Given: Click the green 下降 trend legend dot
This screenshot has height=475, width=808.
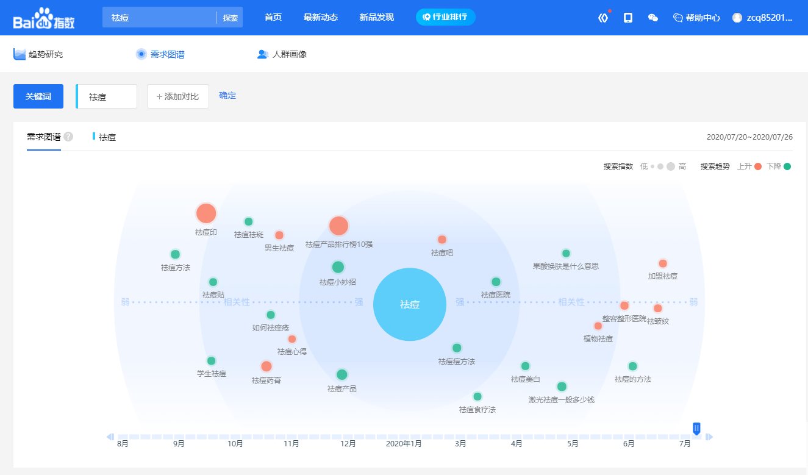Looking at the screenshot, I should point(787,166).
